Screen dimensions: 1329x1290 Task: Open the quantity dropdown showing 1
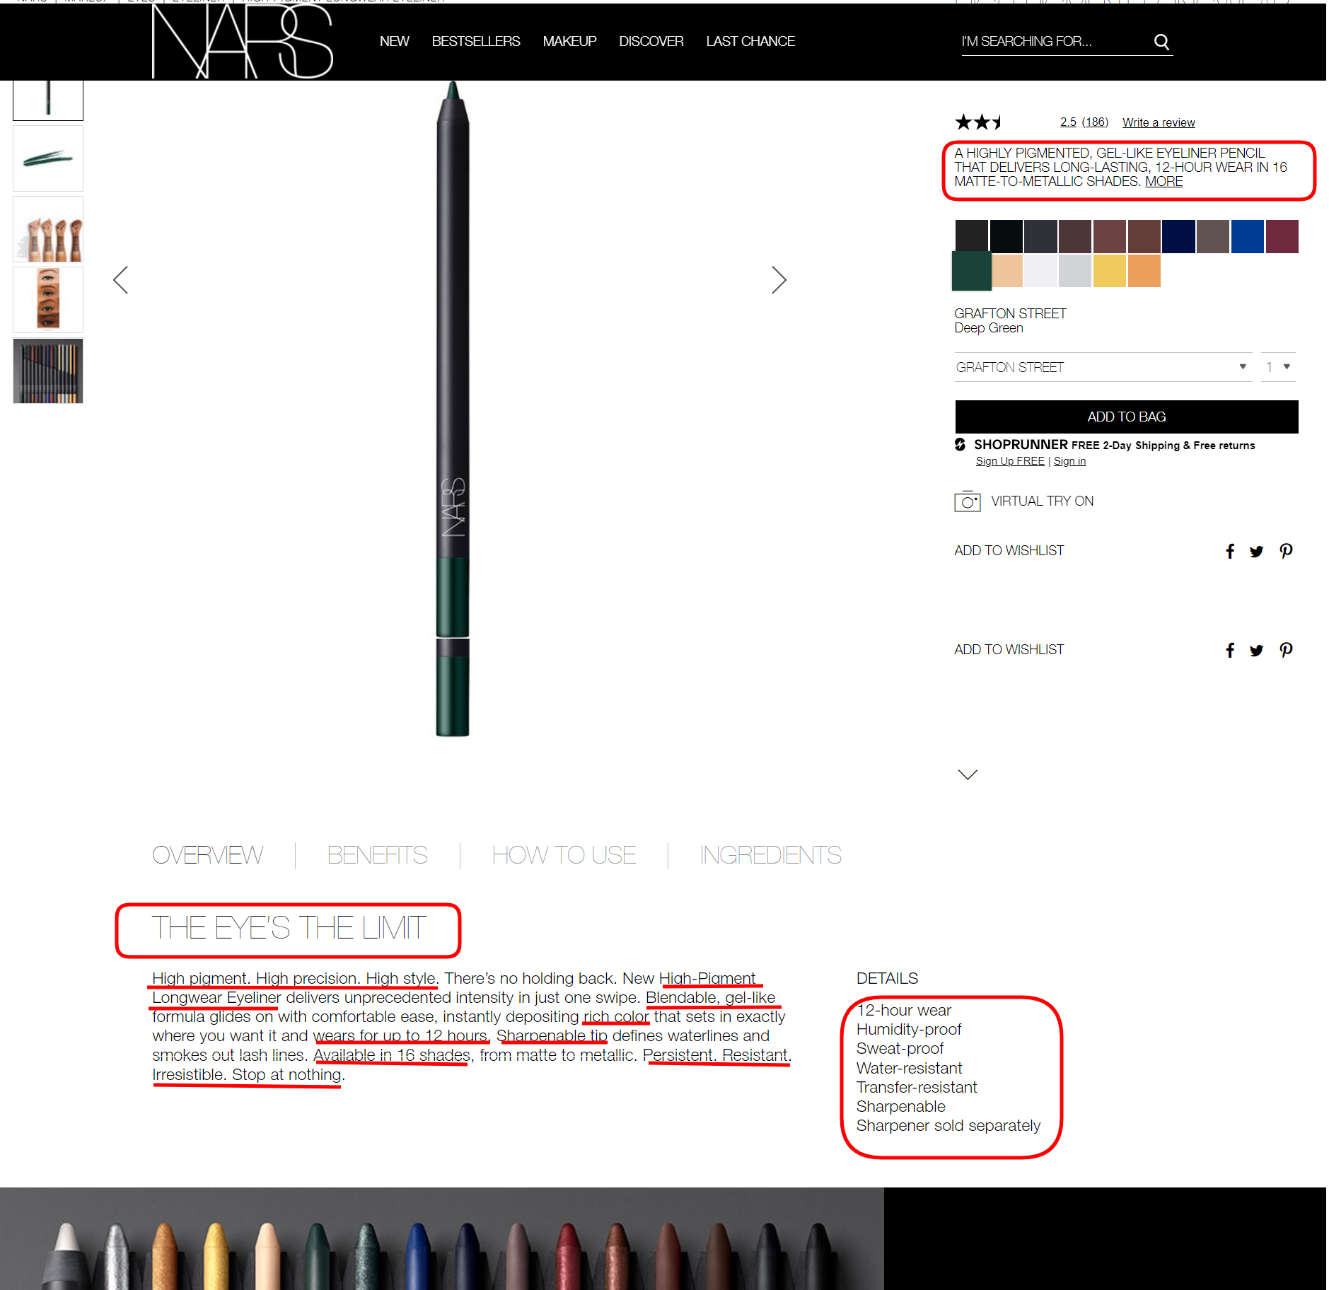(1278, 367)
